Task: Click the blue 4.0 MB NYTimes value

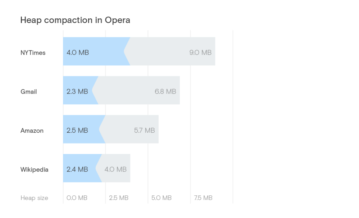Action: pos(78,53)
